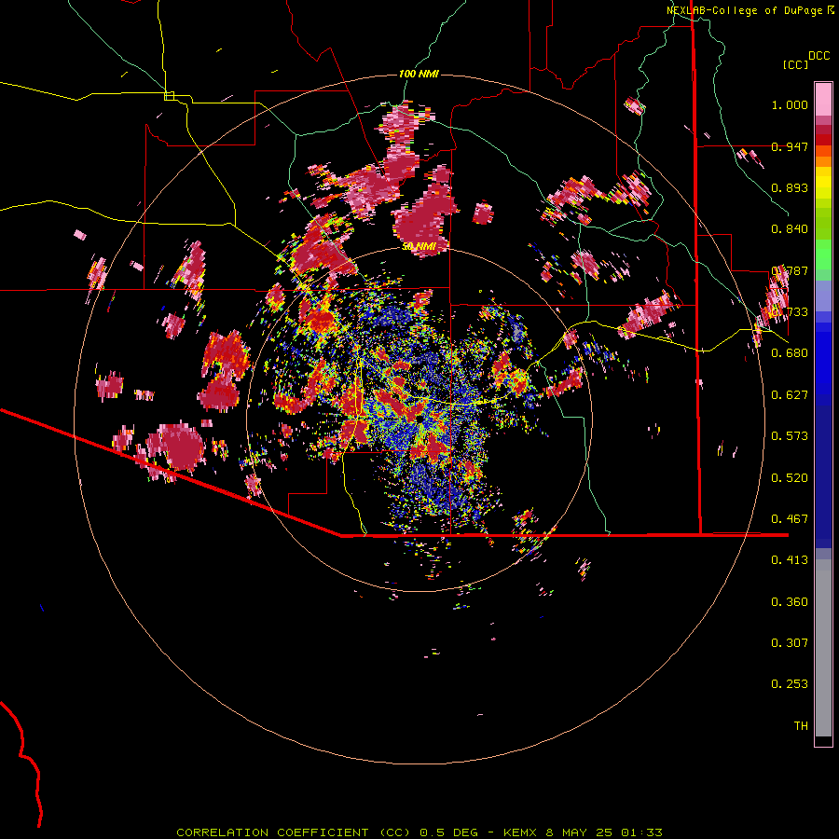
Task: Select the 0.893 legend value
Action: tap(790, 187)
